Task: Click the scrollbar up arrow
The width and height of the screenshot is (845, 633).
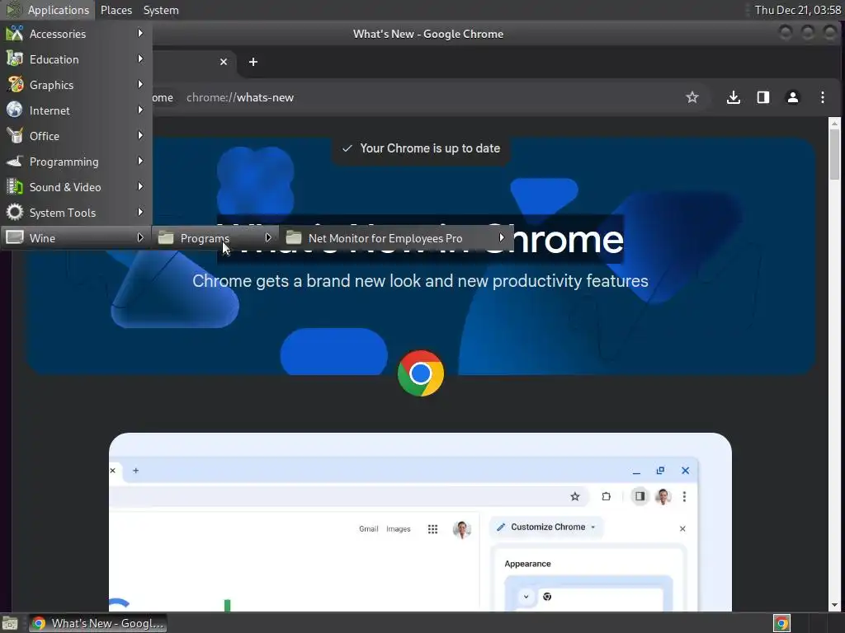Action: click(x=835, y=124)
